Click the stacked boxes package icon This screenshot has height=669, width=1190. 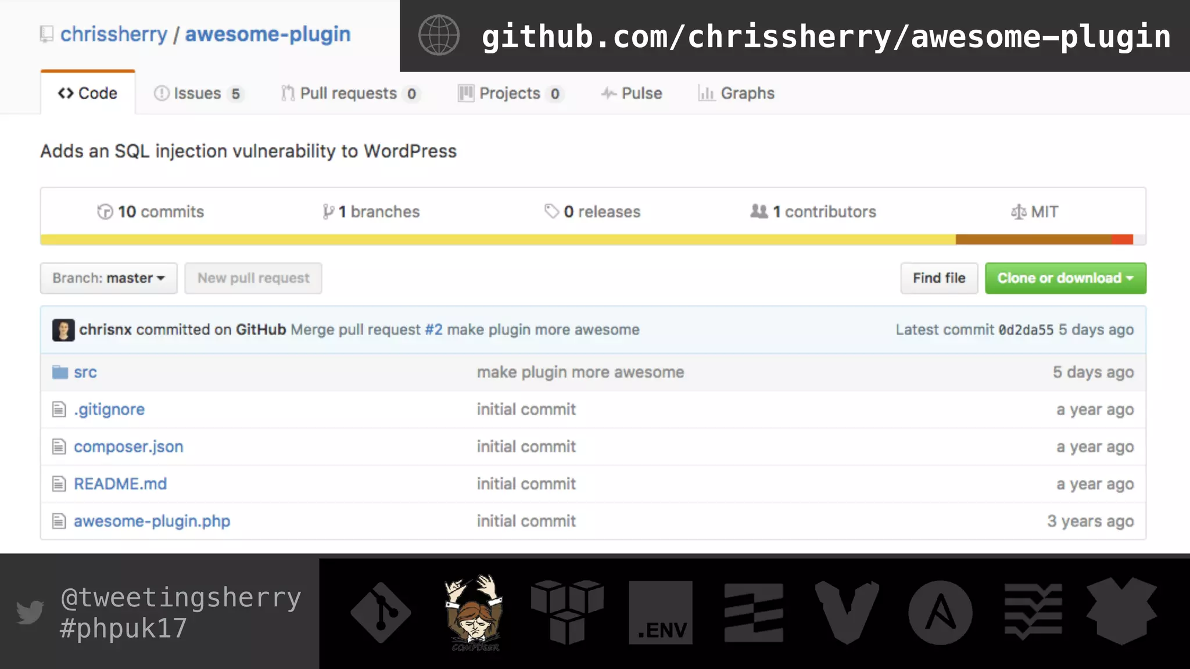pos(567,612)
